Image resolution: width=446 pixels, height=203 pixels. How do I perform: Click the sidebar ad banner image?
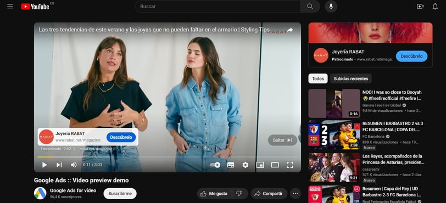370,33
